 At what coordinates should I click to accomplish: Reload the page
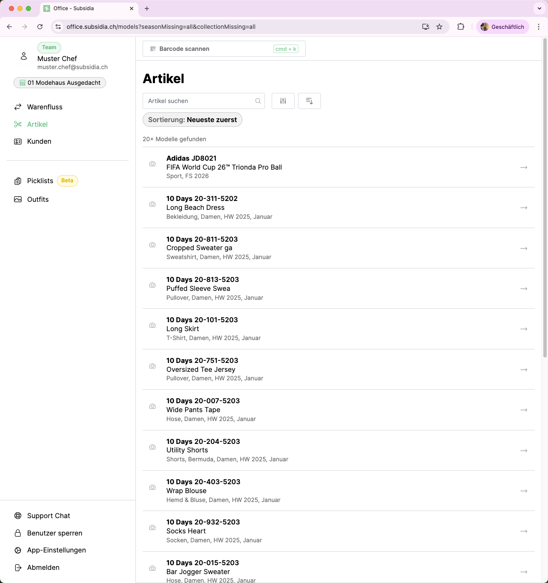[x=40, y=27]
